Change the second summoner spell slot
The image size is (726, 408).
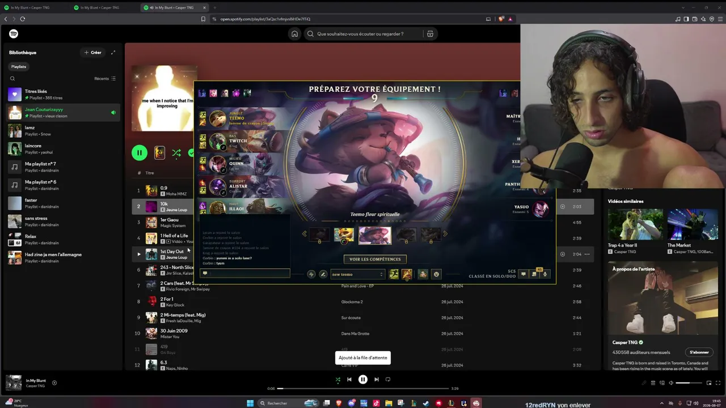[407, 275]
